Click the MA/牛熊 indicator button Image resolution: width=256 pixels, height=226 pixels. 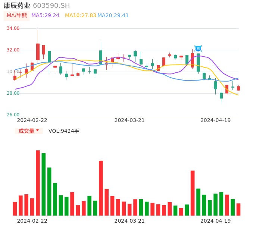tap(17, 15)
